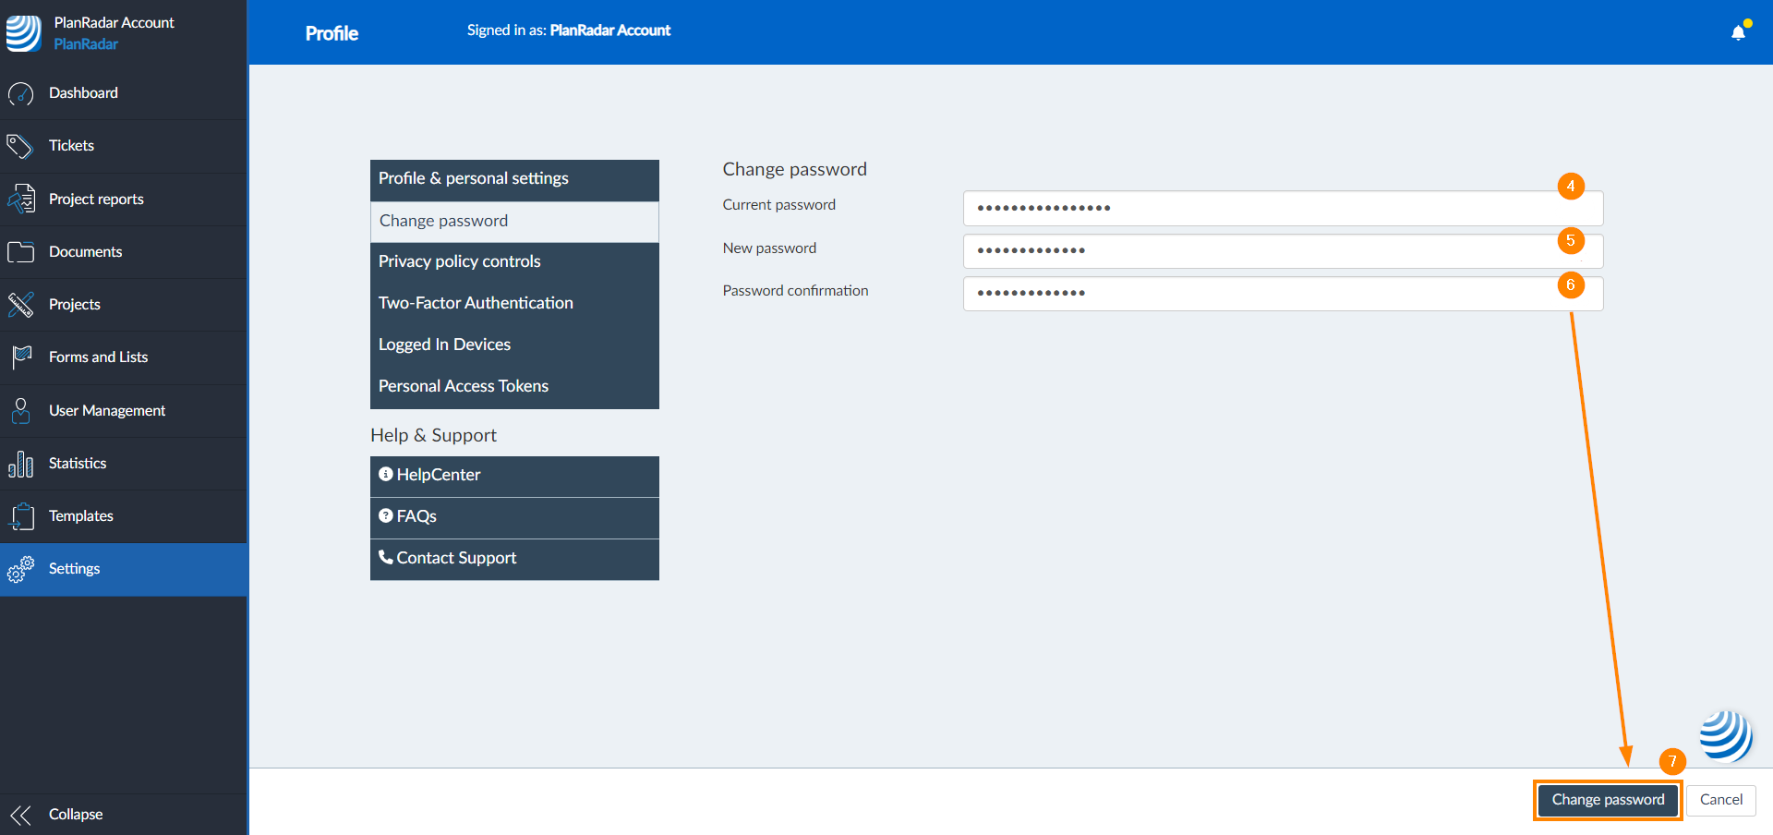
Task: Click the Collapse double-chevron icon
Action: tap(20, 815)
